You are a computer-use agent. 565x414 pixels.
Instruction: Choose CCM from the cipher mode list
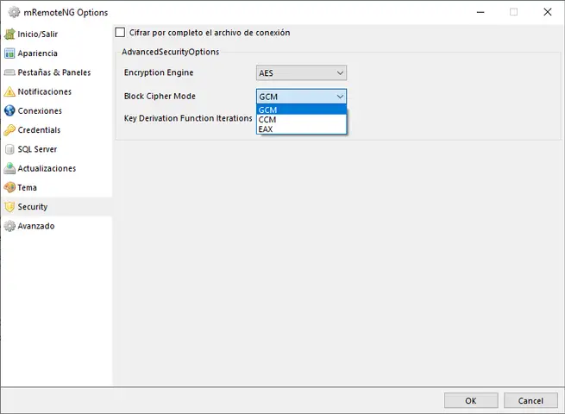coord(301,120)
